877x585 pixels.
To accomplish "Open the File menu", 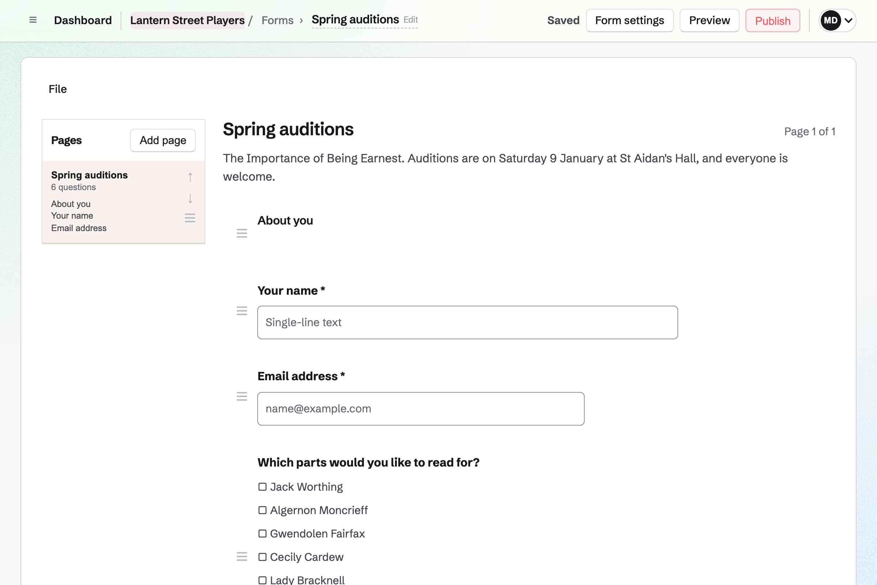I will click(x=58, y=89).
